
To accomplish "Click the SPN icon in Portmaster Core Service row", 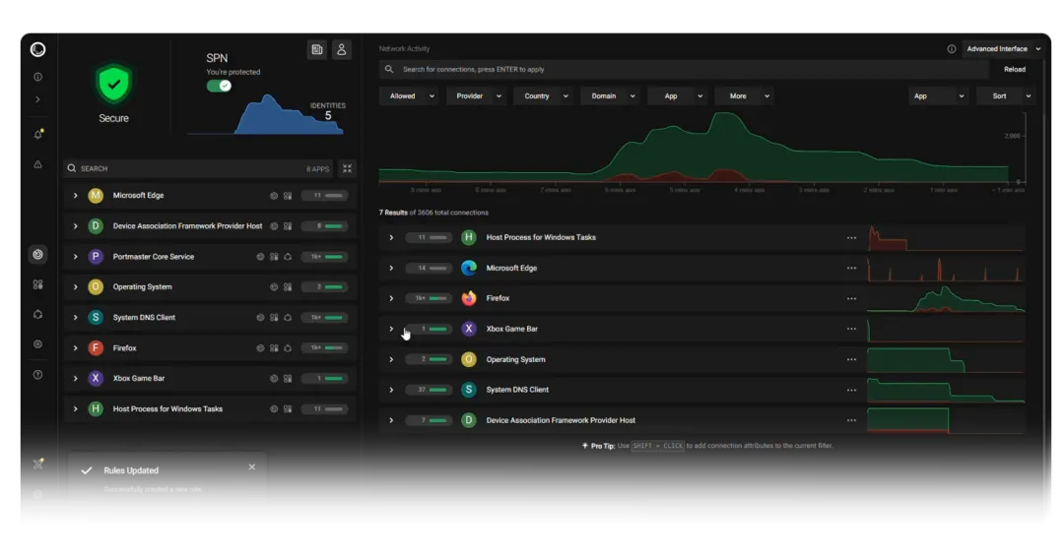I will pyautogui.click(x=288, y=257).
